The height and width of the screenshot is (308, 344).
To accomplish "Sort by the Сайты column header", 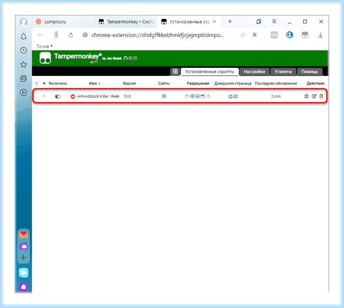I will pyautogui.click(x=164, y=83).
